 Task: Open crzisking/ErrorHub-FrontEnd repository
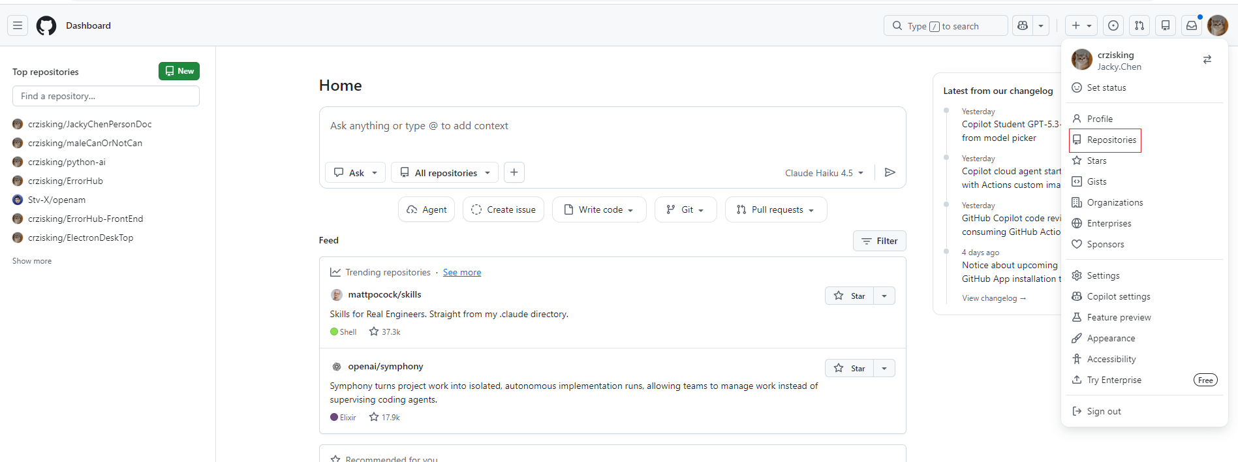click(x=85, y=219)
